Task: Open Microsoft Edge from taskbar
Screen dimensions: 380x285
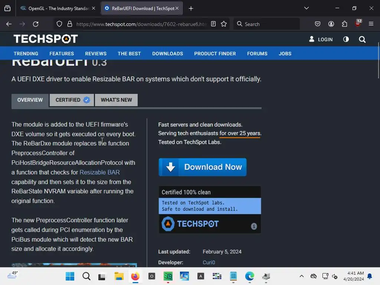Action: coord(250,276)
